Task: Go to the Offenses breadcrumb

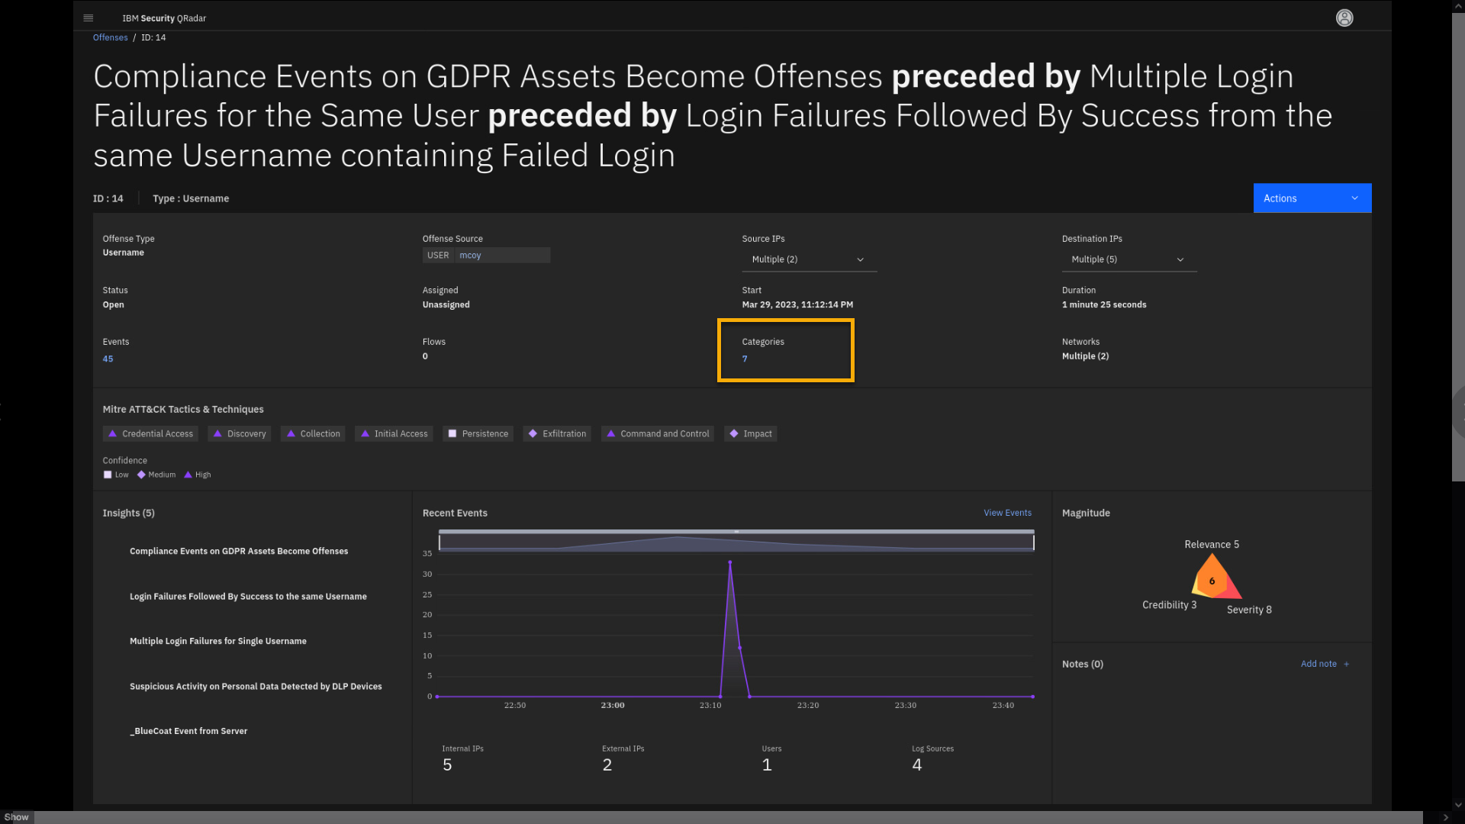Action: 110,37
